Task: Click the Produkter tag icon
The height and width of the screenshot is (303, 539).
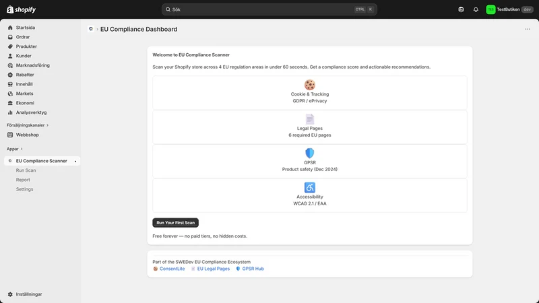Action: [10, 46]
